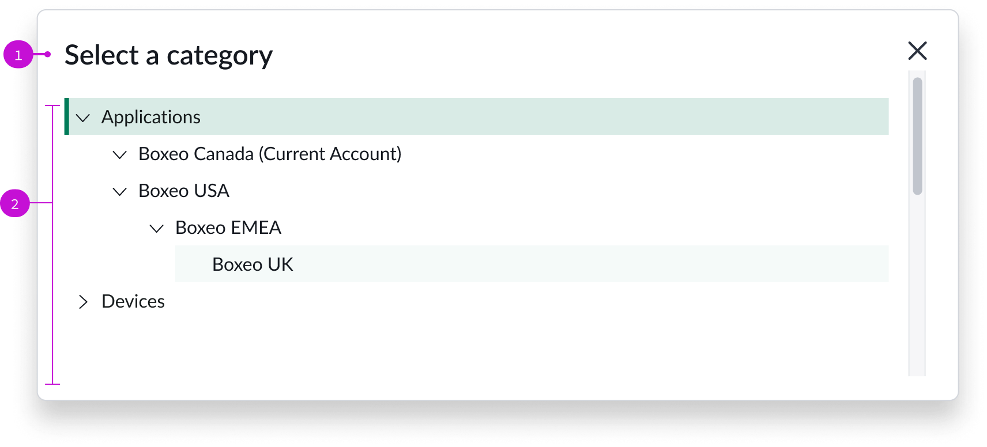Screen dimensions: 987x447
Task: Click the downward chevron next to Applications
Action: (x=82, y=118)
